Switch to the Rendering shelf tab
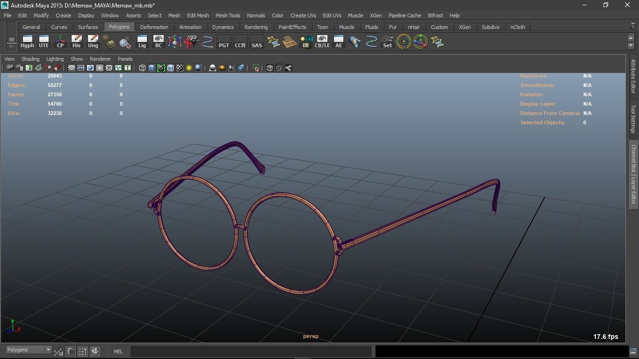The width and height of the screenshot is (639, 359). [256, 27]
